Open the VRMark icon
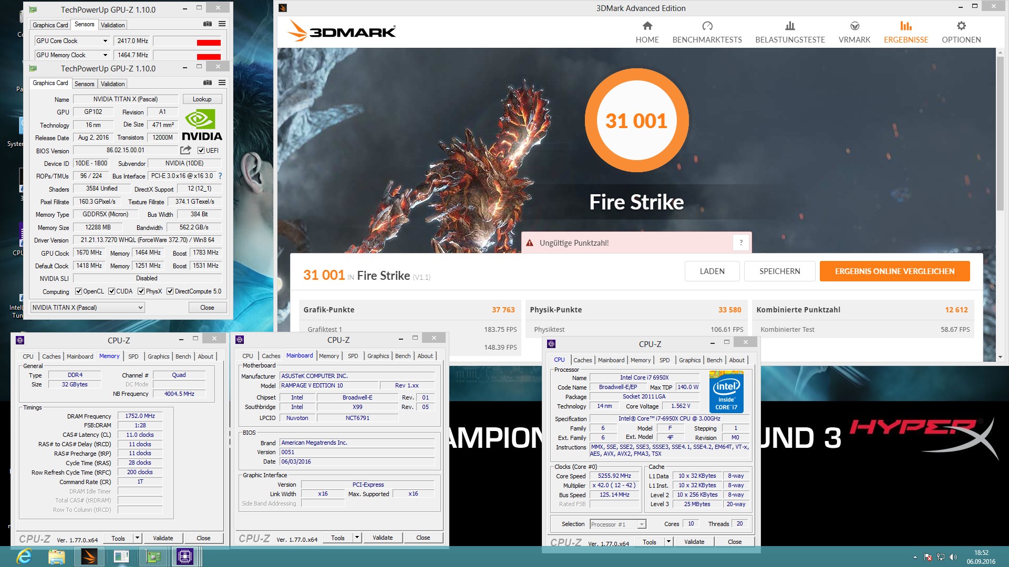1009x567 pixels. (854, 26)
